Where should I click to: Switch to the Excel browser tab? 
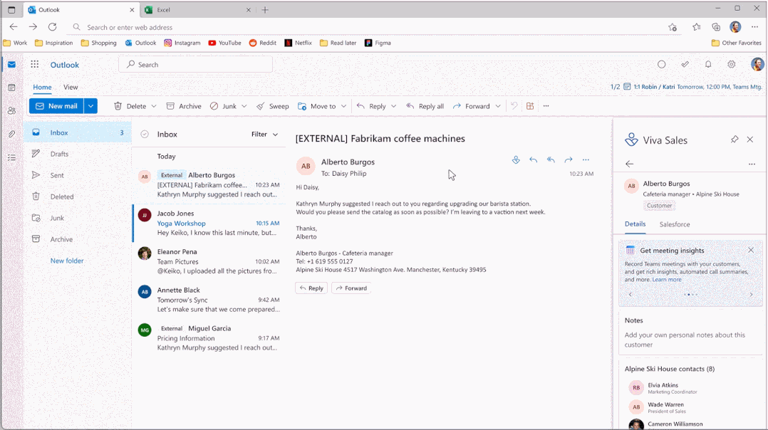[198, 10]
